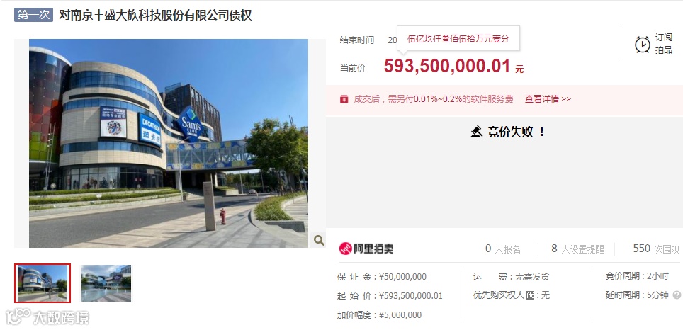Screen dimensions: 683x330
Task: Click 订阅拍品 subscribe text
Action: click(663, 44)
